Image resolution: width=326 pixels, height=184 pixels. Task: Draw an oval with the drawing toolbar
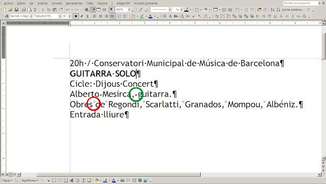click(60, 180)
